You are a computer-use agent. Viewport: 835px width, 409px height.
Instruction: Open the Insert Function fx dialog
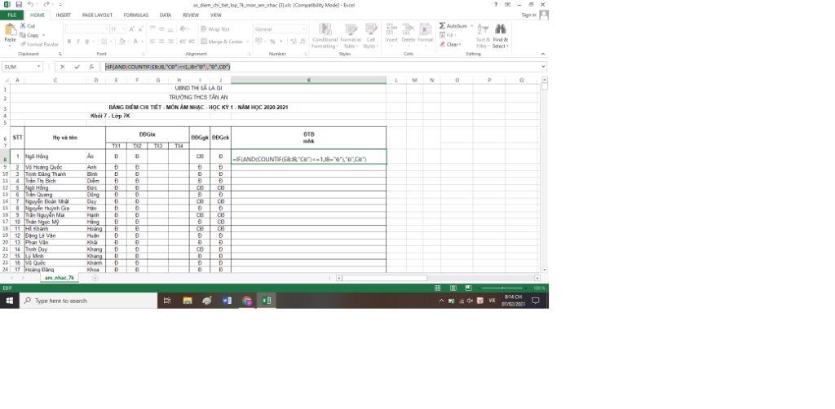[x=91, y=67]
